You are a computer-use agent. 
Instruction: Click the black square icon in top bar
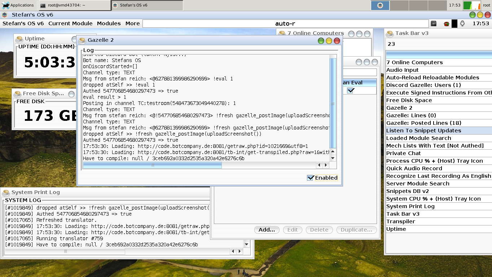click(x=454, y=23)
